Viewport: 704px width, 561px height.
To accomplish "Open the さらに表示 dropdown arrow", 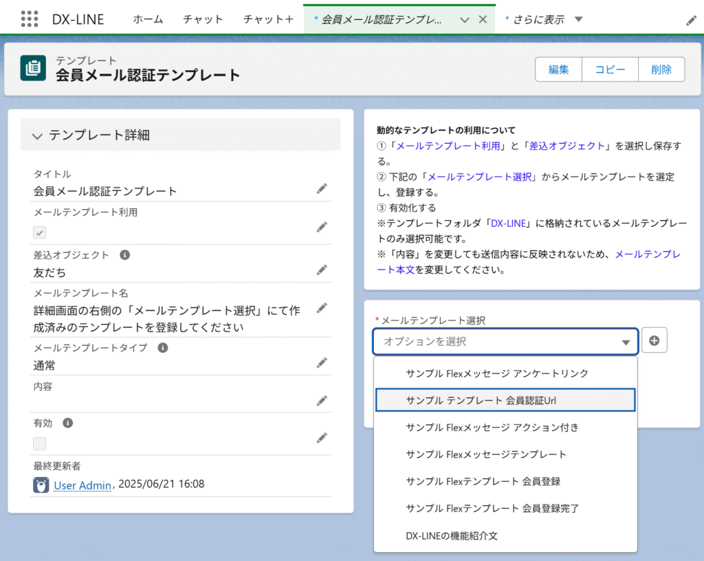I will [578, 19].
